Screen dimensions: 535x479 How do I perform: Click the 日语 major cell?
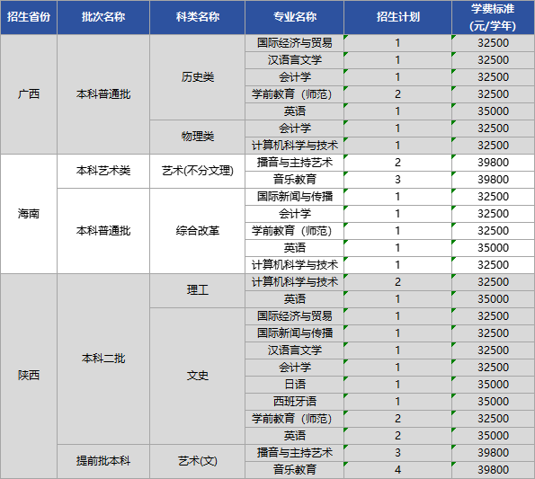(x=294, y=385)
